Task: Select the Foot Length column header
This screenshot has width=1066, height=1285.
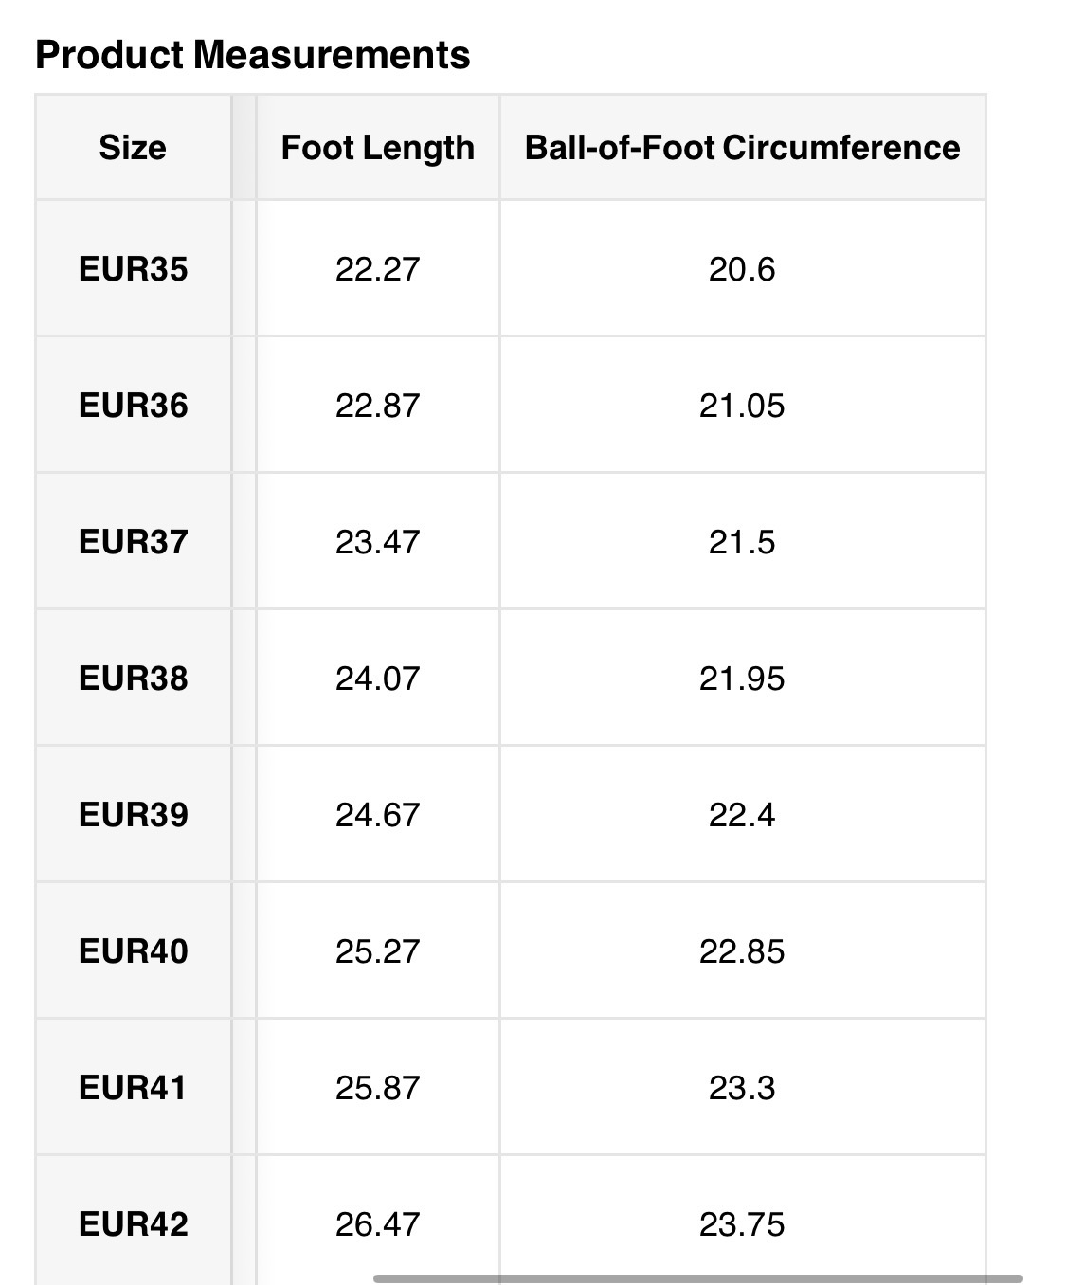Action: click(377, 148)
